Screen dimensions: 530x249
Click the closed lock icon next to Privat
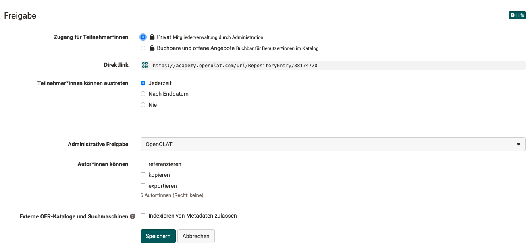[x=152, y=37]
